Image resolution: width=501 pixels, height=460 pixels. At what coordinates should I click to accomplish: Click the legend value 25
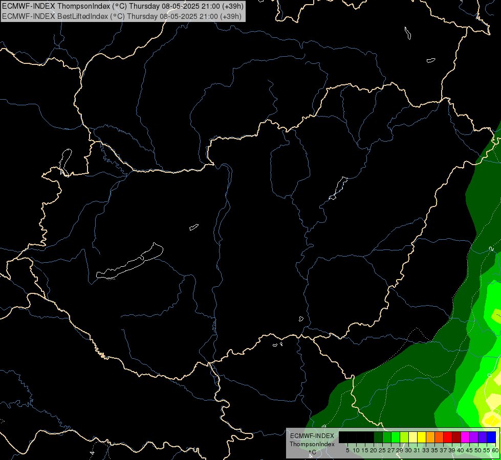coord(382,450)
